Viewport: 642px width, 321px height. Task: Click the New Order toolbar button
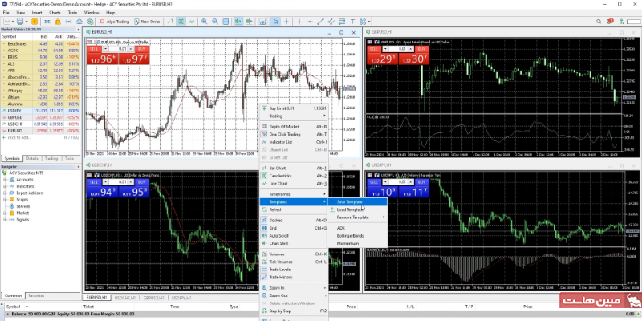(148, 22)
